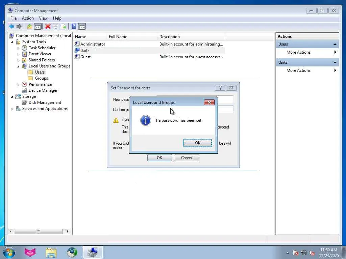The height and width of the screenshot is (259, 346).
Task: Click the Guest user account icon
Action: (77, 57)
